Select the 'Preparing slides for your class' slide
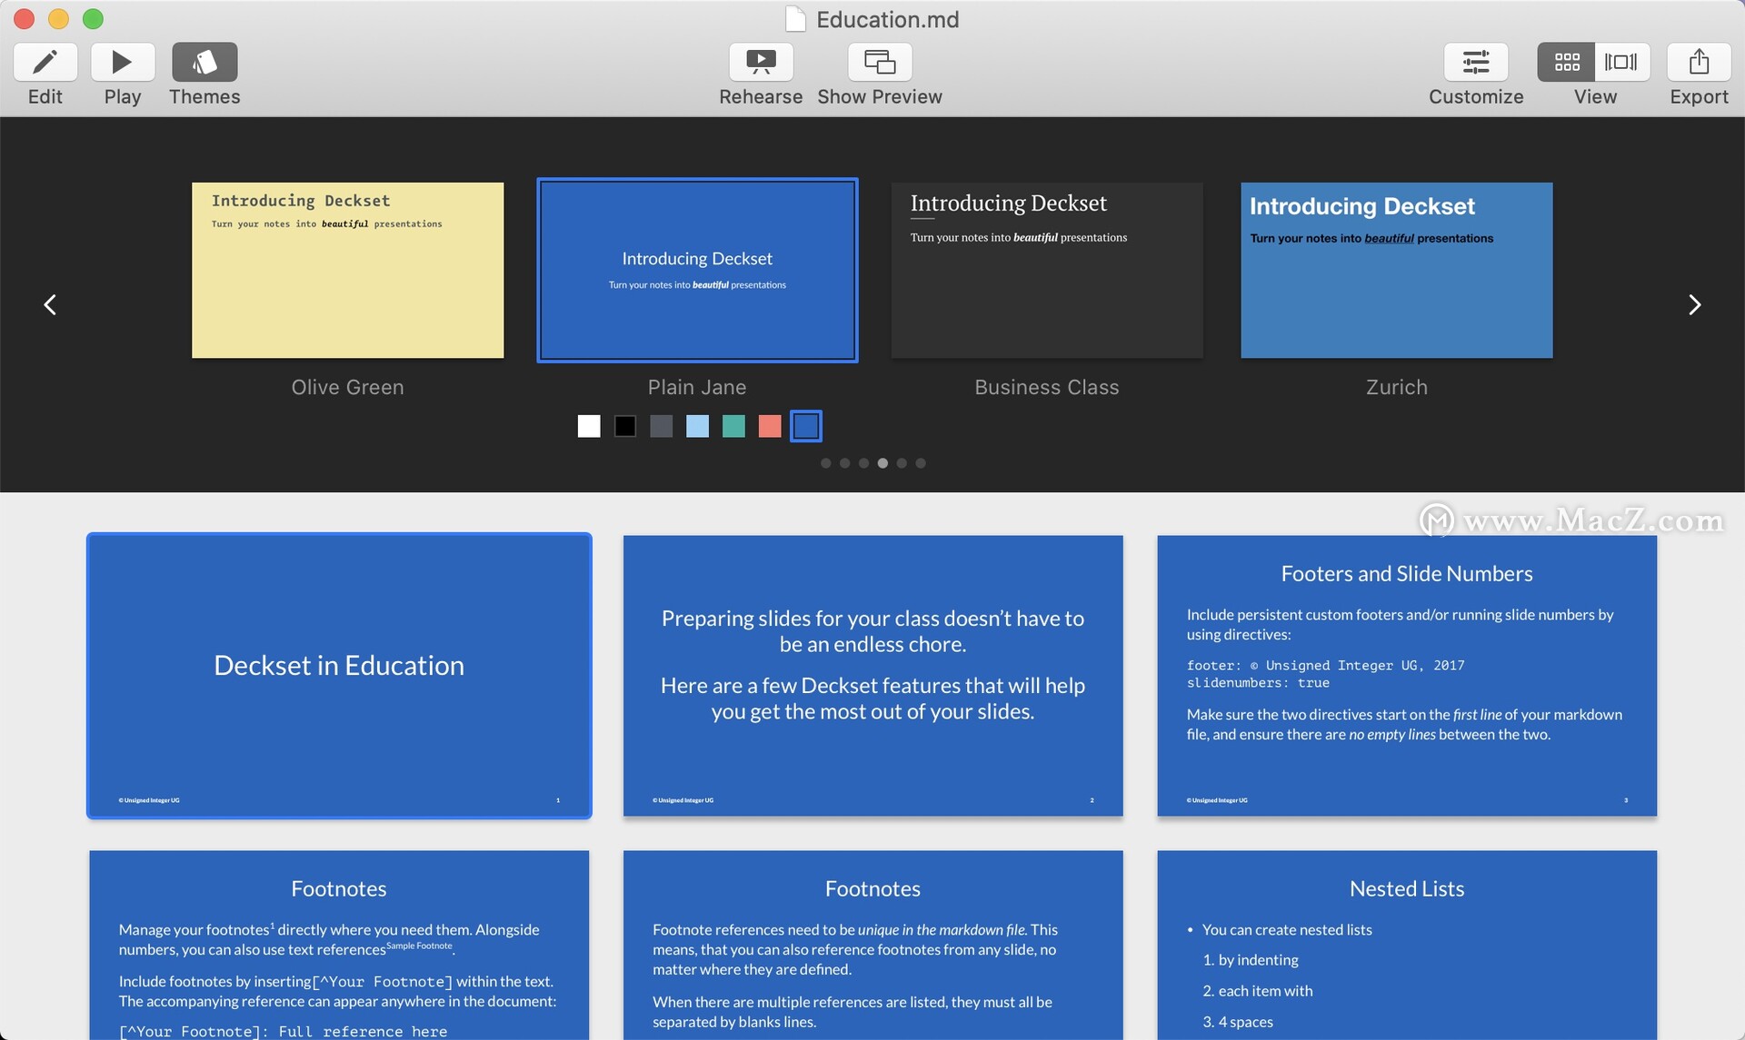The height and width of the screenshot is (1040, 1745). [873, 676]
